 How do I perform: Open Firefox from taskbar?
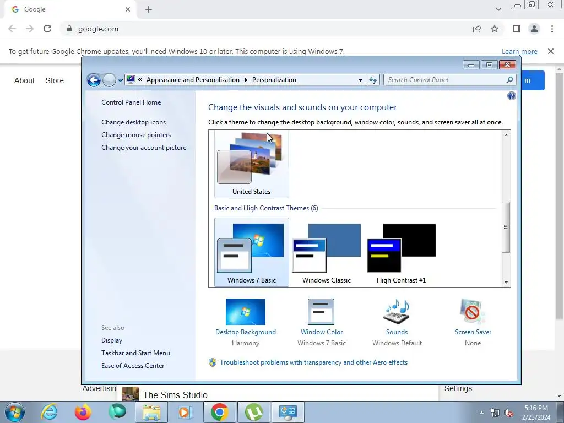click(83, 412)
